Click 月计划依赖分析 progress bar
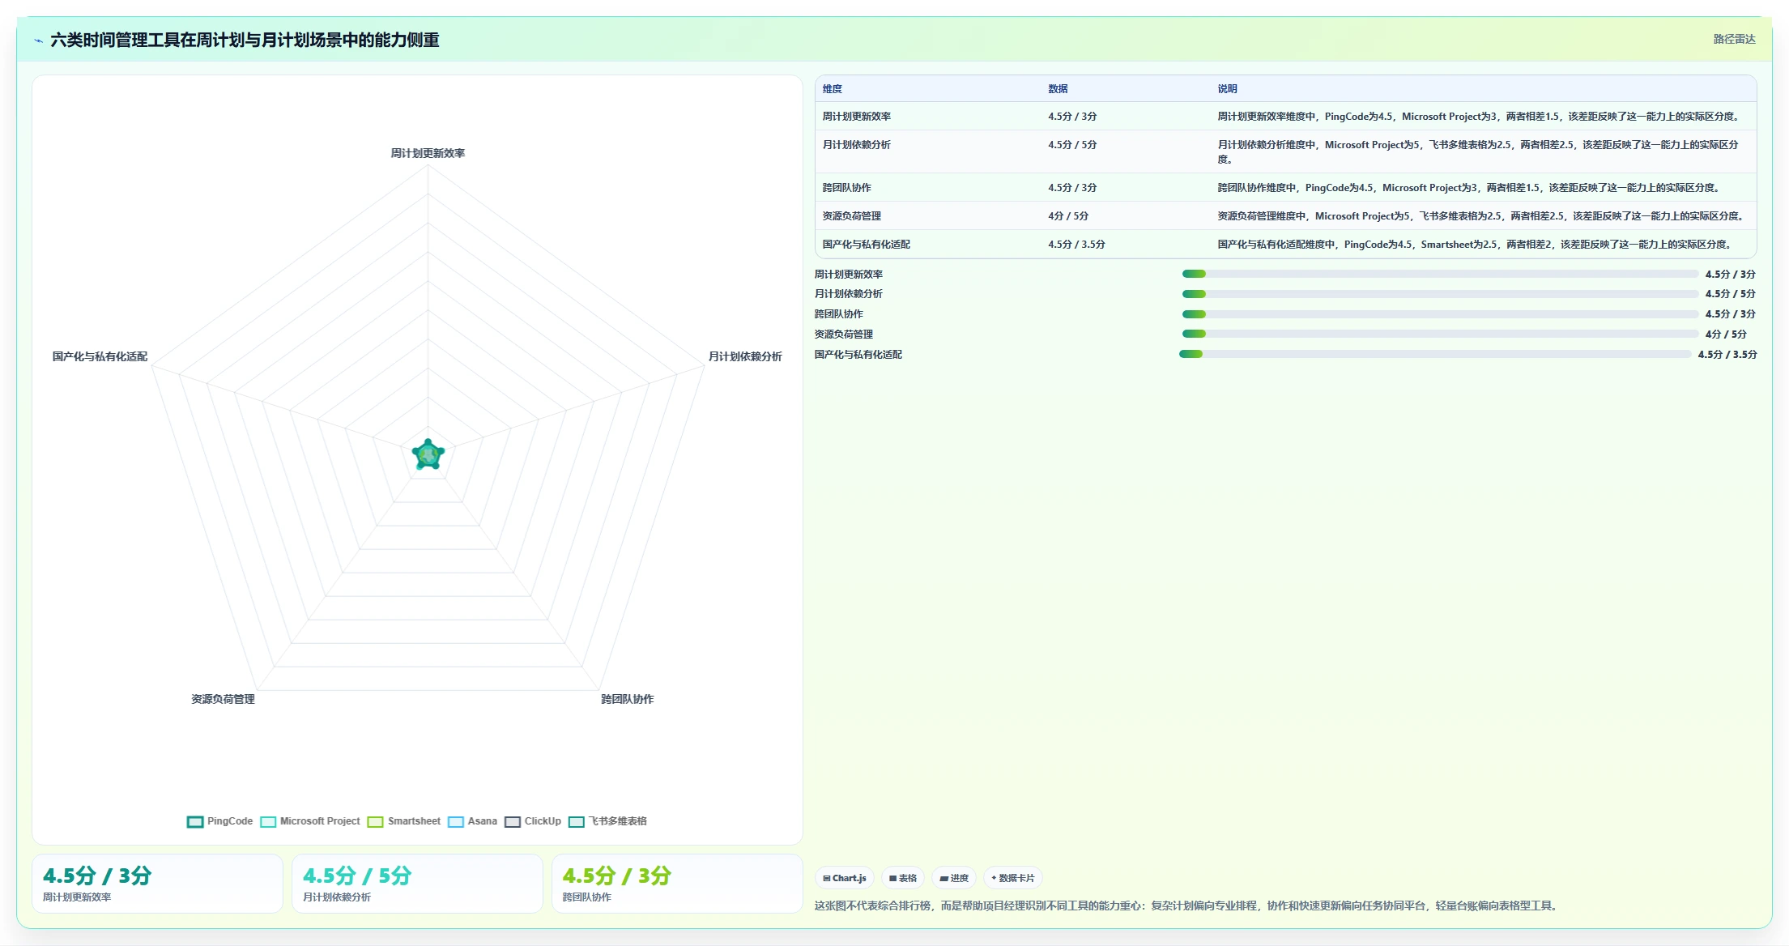The width and height of the screenshot is (1789, 946). point(1440,294)
